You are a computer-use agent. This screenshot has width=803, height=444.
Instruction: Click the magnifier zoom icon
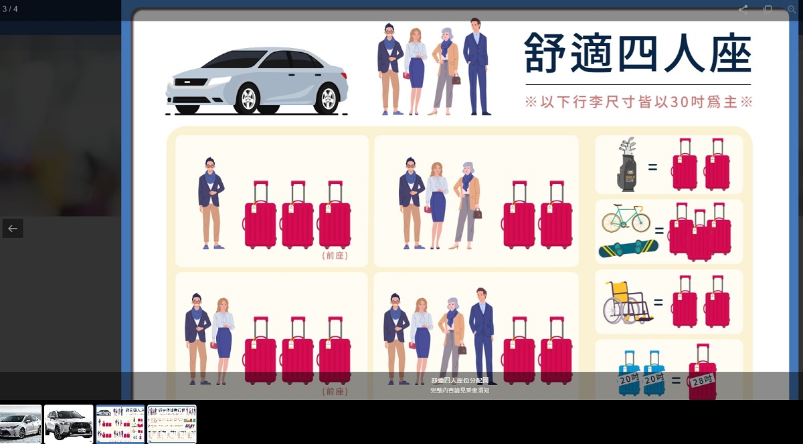(792, 9)
